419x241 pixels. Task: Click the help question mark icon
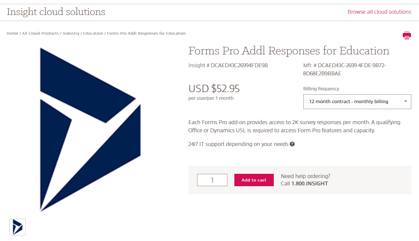click(292, 144)
